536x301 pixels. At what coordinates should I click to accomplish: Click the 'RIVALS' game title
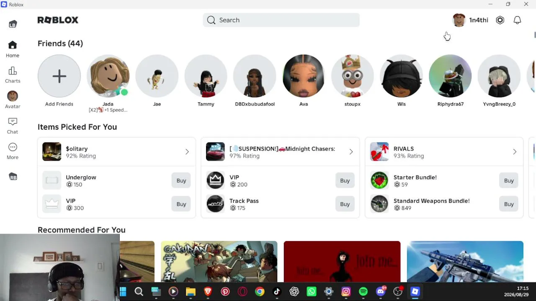click(404, 149)
